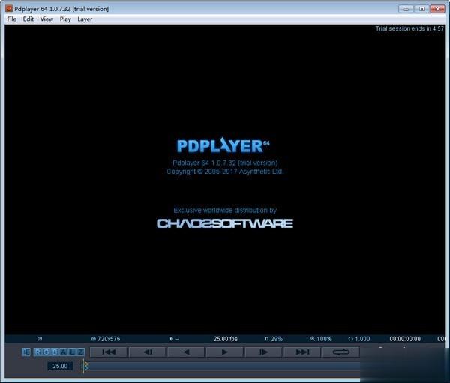Click the 720x576 resolution status

(106, 339)
